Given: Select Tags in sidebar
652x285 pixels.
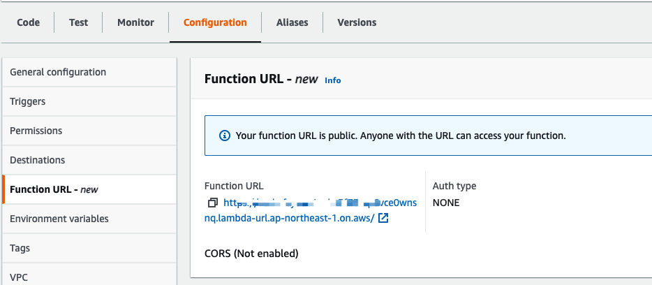Looking at the screenshot, I should [20, 248].
